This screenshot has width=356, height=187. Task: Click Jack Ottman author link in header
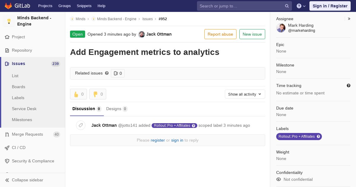[159, 34]
